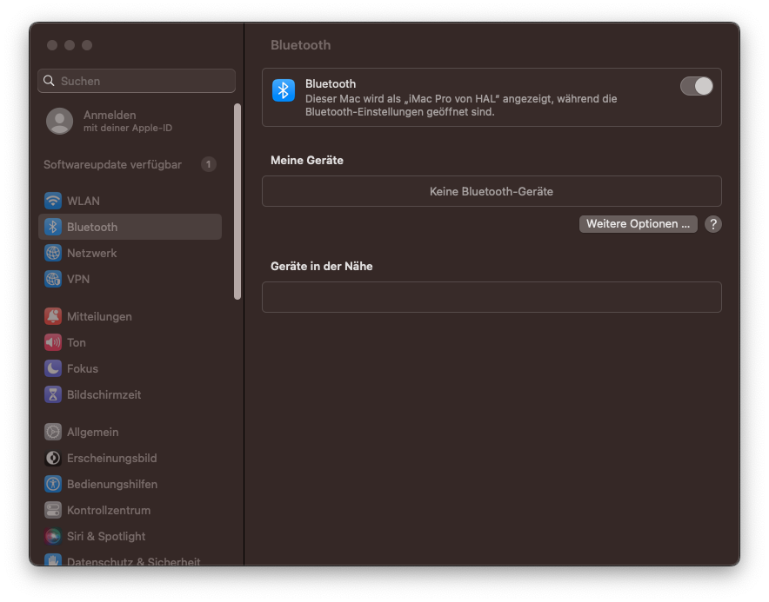This screenshot has width=769, height=602.
Task: Click the magnifying glass search icon
Action: [x=49, y=81]
